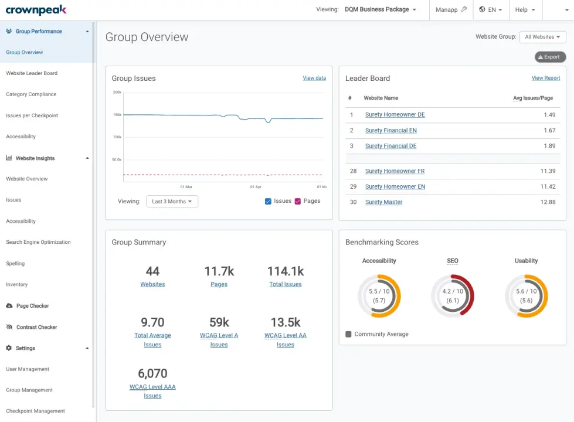Collapse the Website Insights section
The image size is (574, 422).
pyautogui.click(x=87, y=158)
